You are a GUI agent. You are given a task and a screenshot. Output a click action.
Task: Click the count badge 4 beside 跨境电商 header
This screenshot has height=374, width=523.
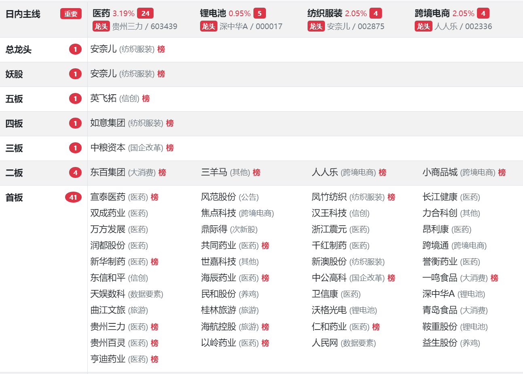tap(483, 13)
